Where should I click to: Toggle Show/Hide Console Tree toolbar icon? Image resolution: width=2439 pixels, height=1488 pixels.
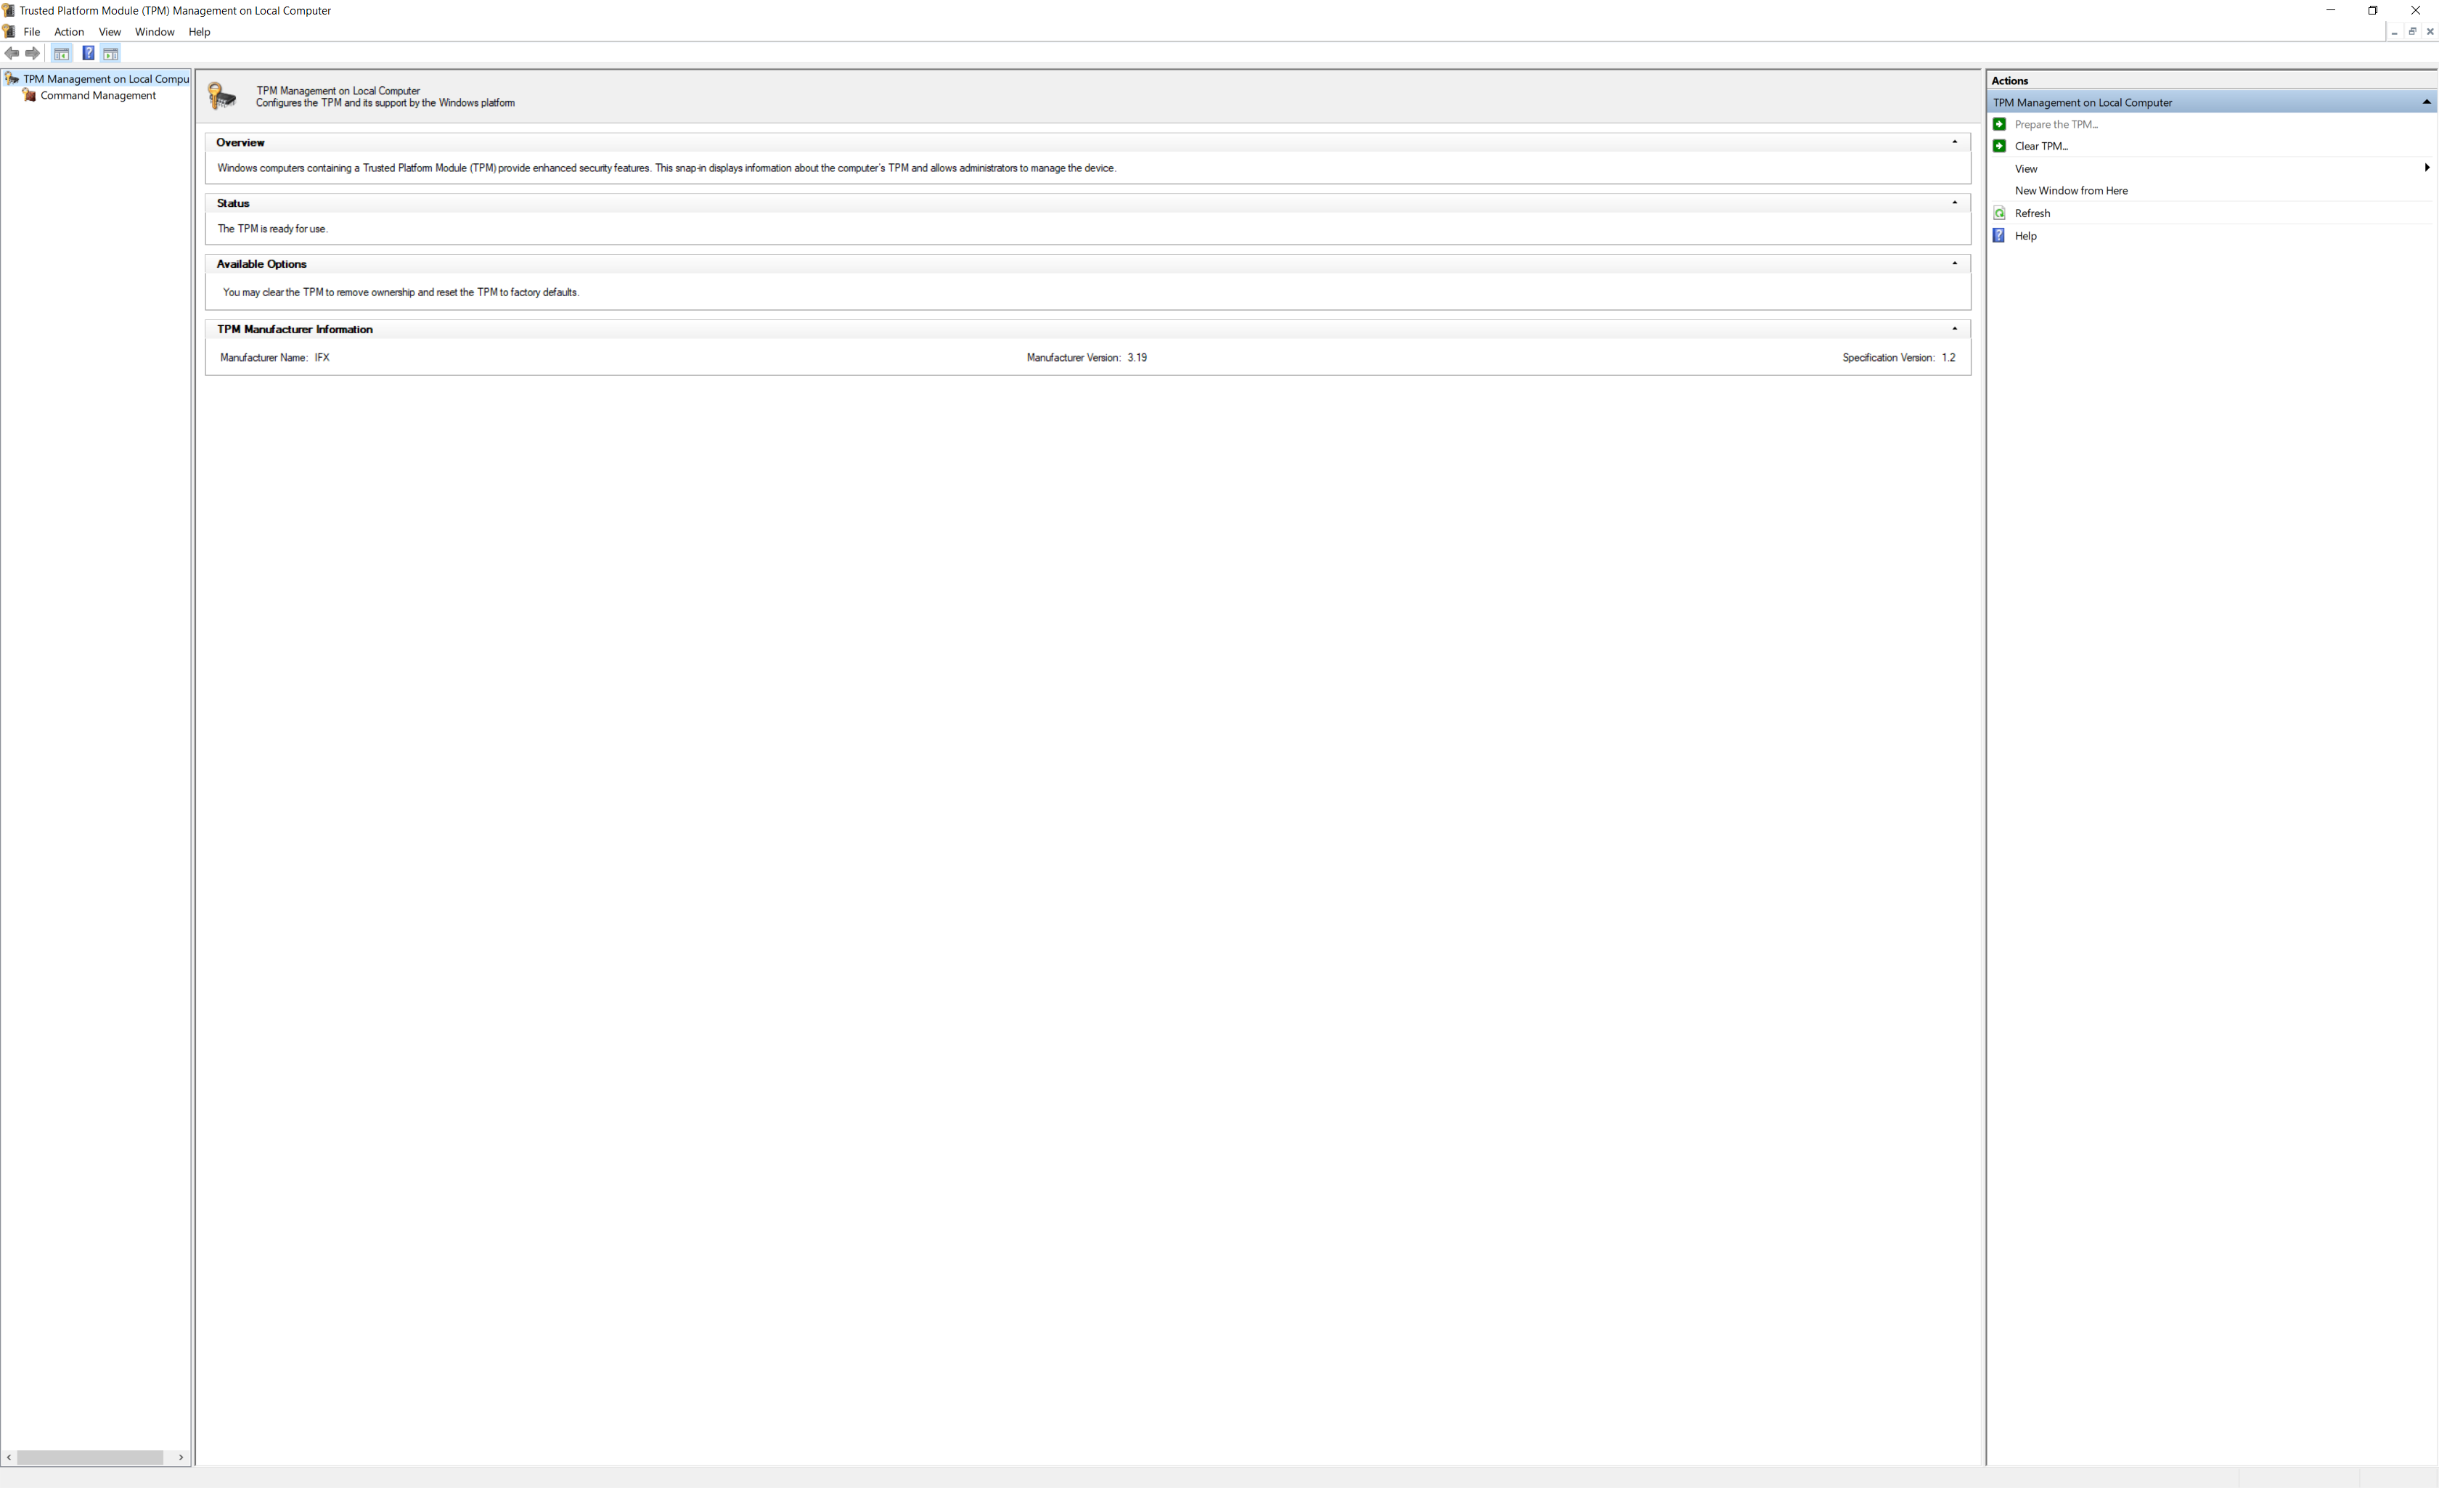(62, 54)
